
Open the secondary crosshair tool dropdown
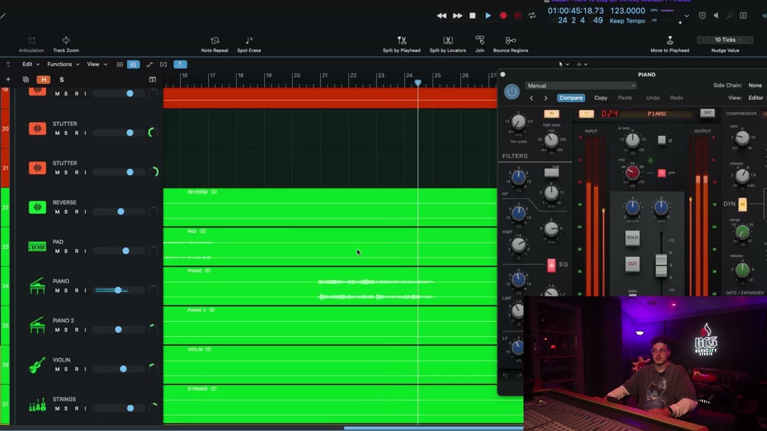(582, 64)
